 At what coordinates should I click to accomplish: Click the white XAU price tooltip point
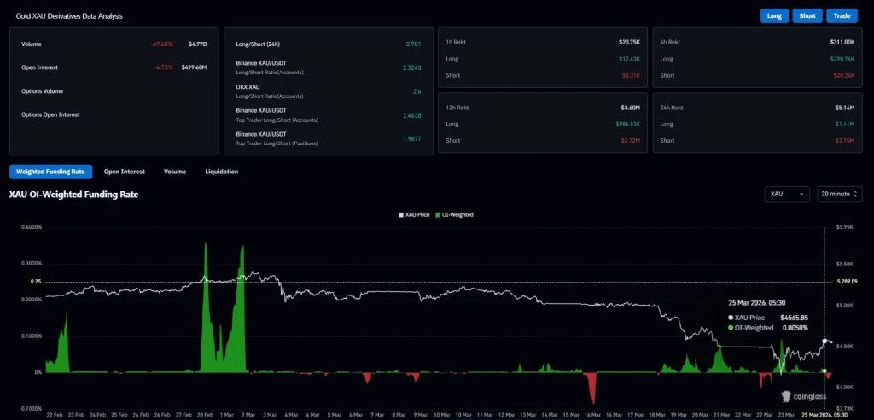click(x=824, y=341)
